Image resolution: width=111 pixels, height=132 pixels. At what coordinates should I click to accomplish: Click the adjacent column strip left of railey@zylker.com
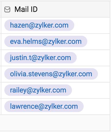pos(0,90)
